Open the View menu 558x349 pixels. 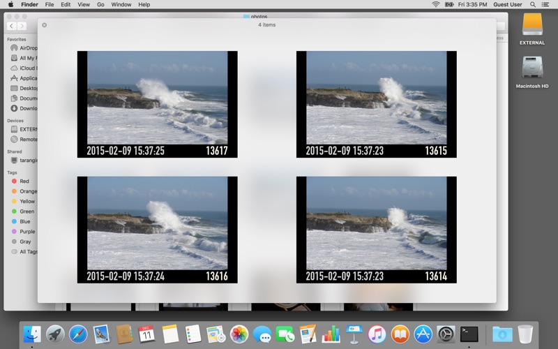point(84,4)
